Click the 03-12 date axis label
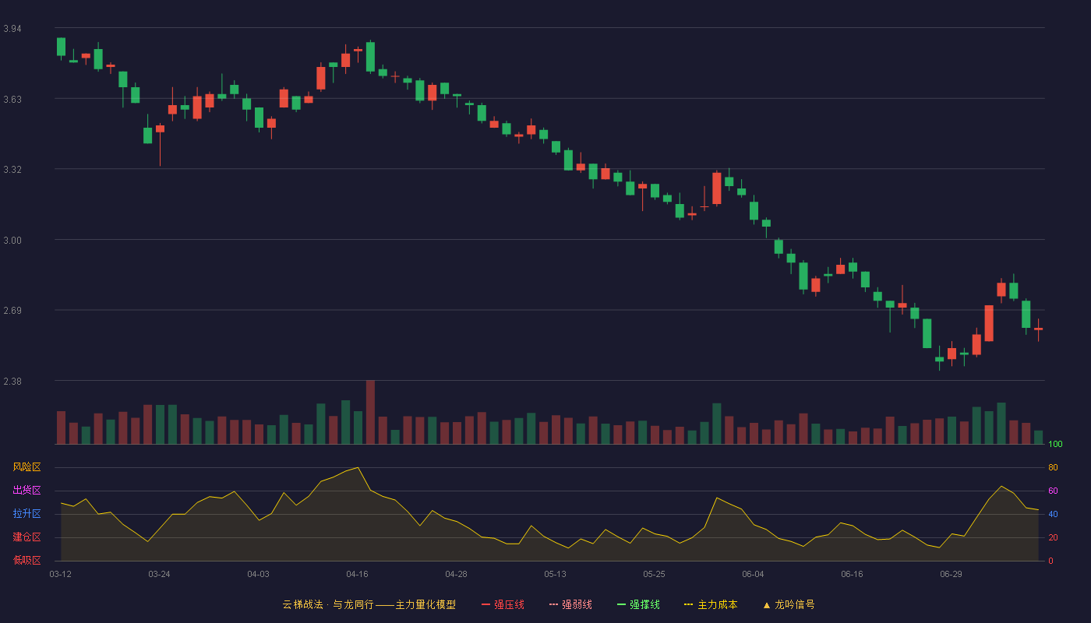Viewport: 1091px width, 623px height. [60, 574]
